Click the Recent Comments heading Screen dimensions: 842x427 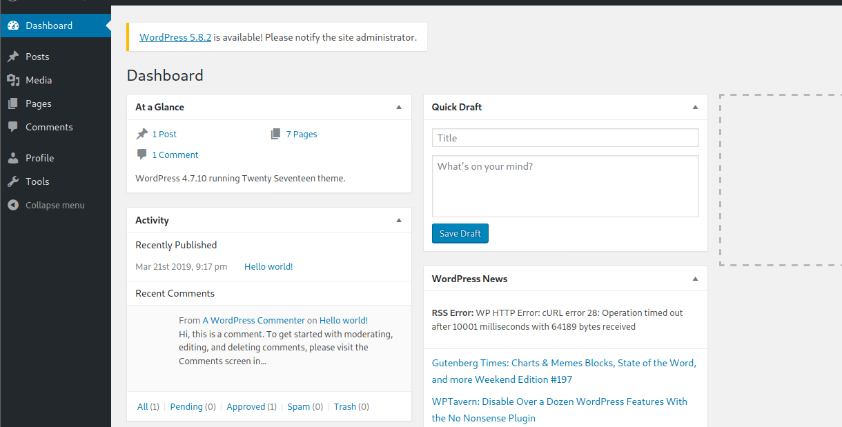(175, 293)
